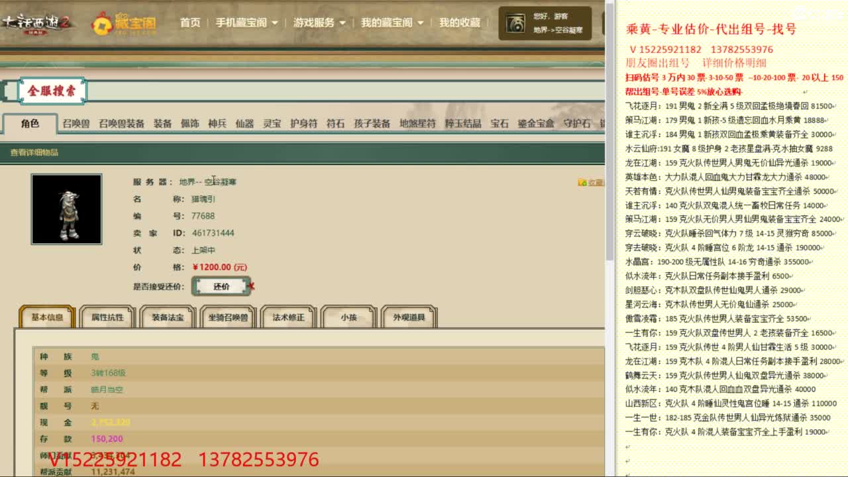The height and width of the screenshot is (477, 848).
Task: Click the race value 鬼
Action: 95,356
